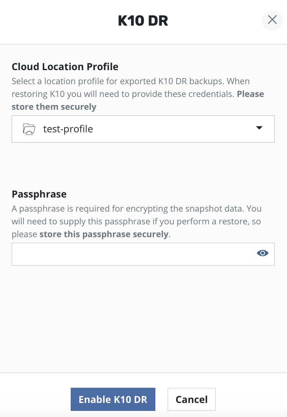Toggle passphrase visibility with the eye icon
The image size is (287, 417).
[262, 253]
